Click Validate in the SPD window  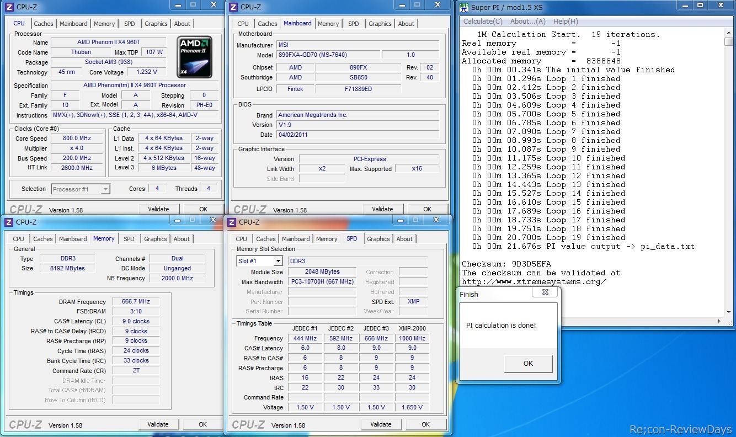(381, 424)
